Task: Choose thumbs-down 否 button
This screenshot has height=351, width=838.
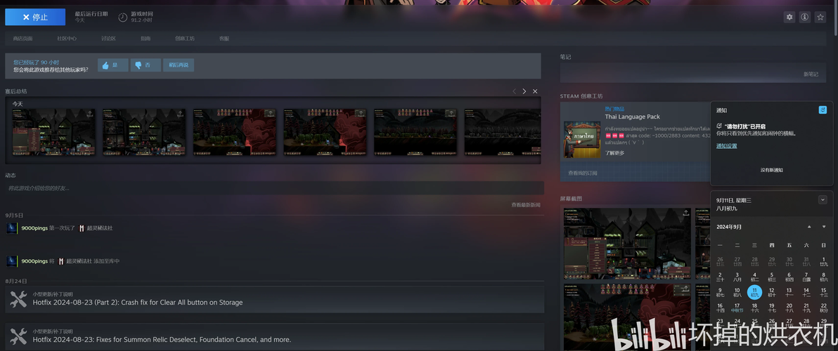Action: [x=146, y=65]
